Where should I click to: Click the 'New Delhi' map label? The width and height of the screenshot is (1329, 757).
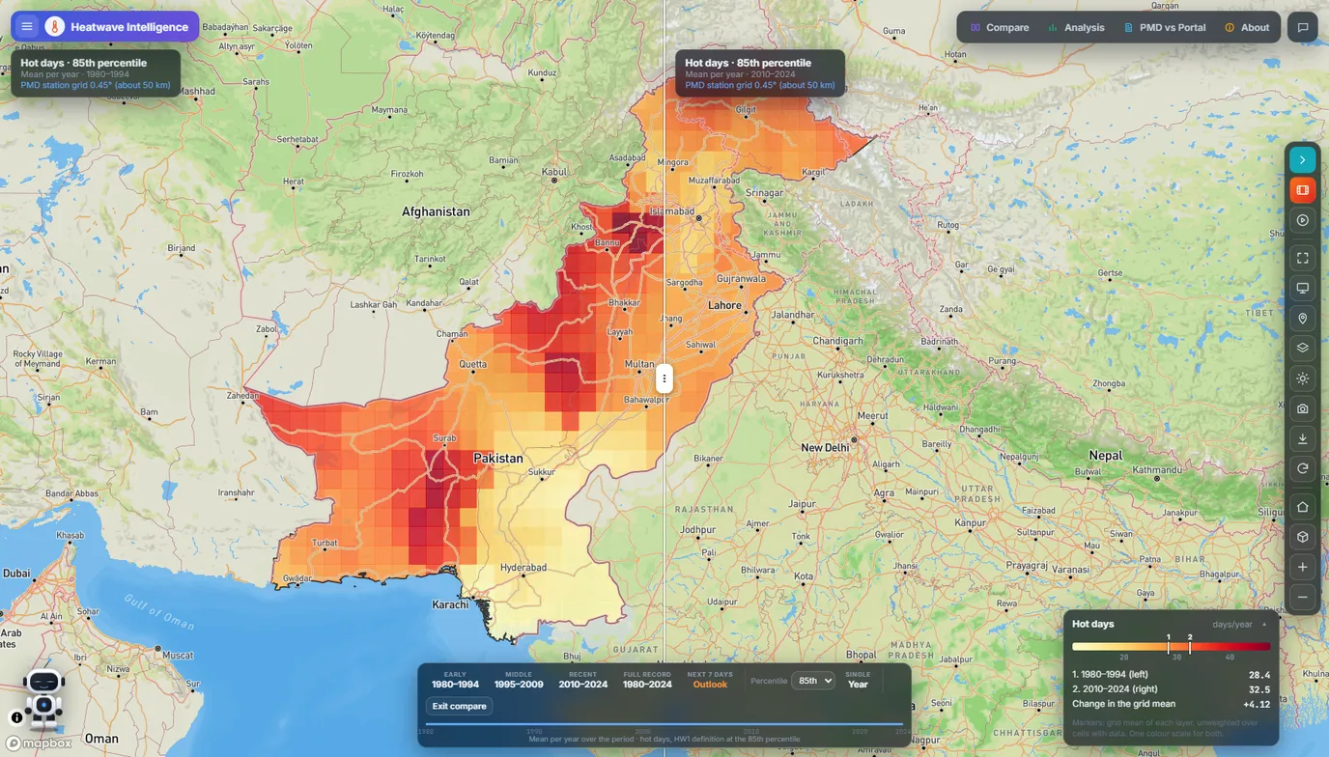(x=825, y=447)
